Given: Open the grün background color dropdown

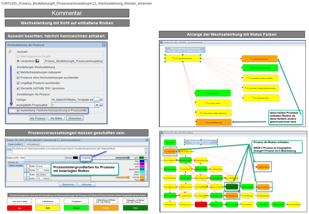Looking at the screenshot, I should (x=146, y=158).
